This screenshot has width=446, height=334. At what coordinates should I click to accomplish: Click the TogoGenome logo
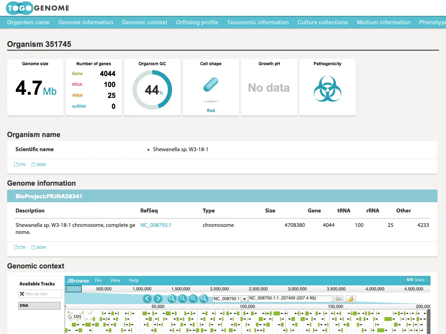click(38, 8)
